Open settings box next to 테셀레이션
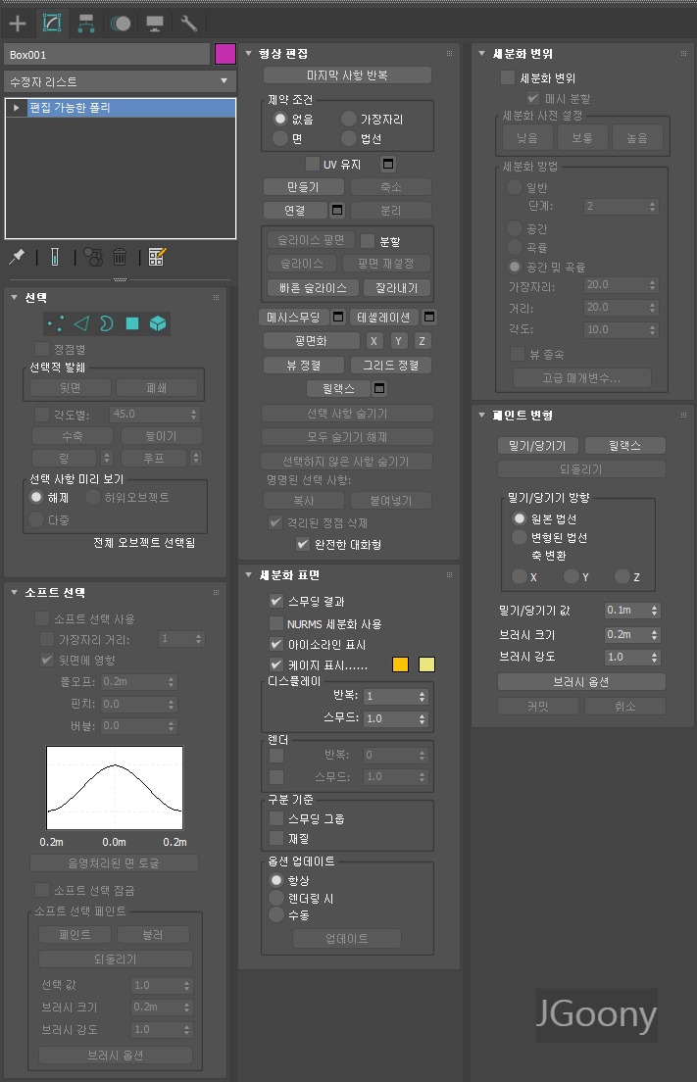This screenshot has width=697, height=1082. pos(429,317)
